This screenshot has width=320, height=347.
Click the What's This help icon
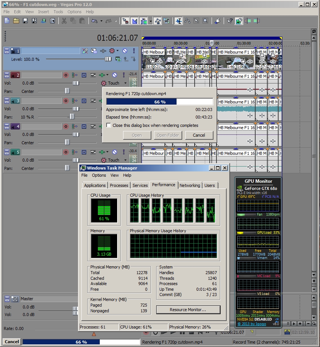(230, 21)
